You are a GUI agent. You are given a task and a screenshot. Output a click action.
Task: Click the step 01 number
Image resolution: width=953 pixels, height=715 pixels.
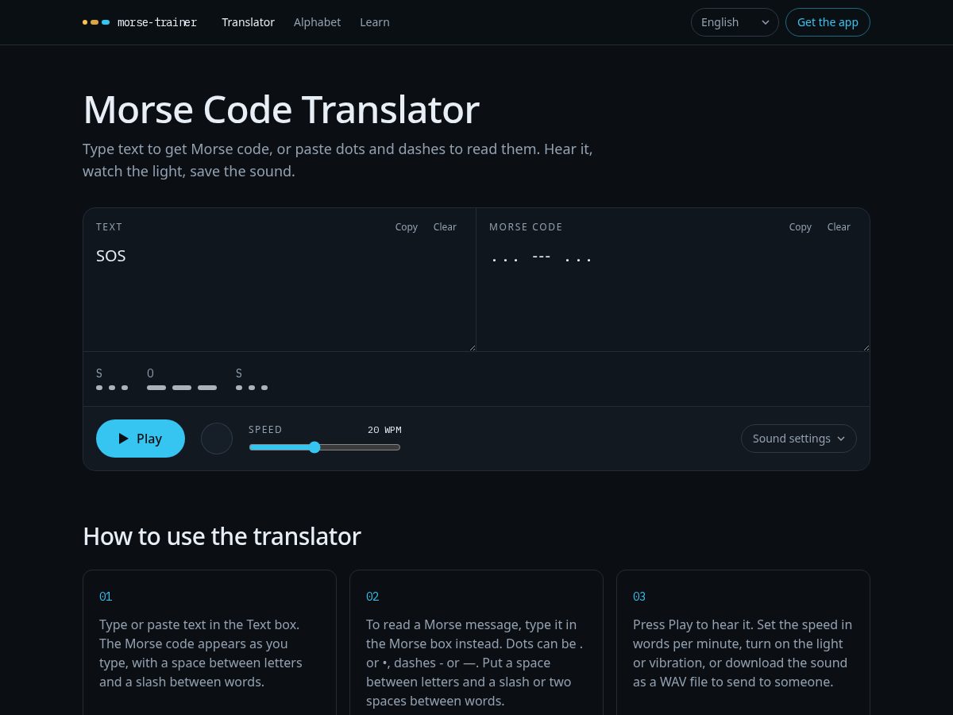[x=106, y=597]
